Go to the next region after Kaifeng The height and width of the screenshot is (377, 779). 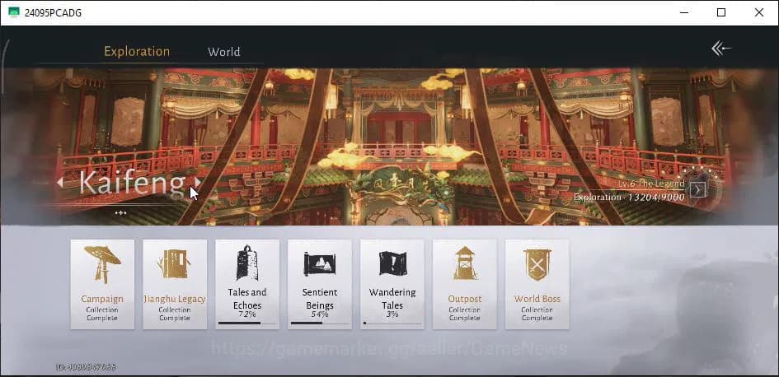pyautogui.click(x=198, y=183)
